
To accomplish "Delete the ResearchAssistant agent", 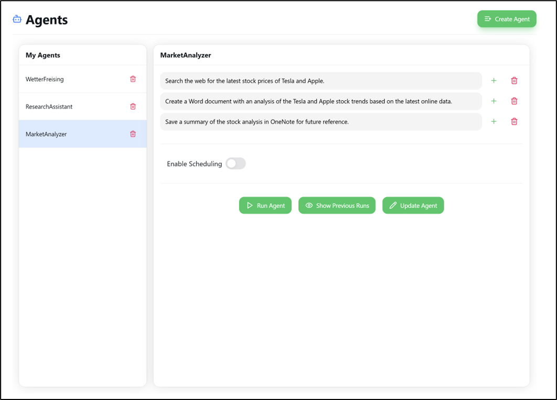I will 133,106.
